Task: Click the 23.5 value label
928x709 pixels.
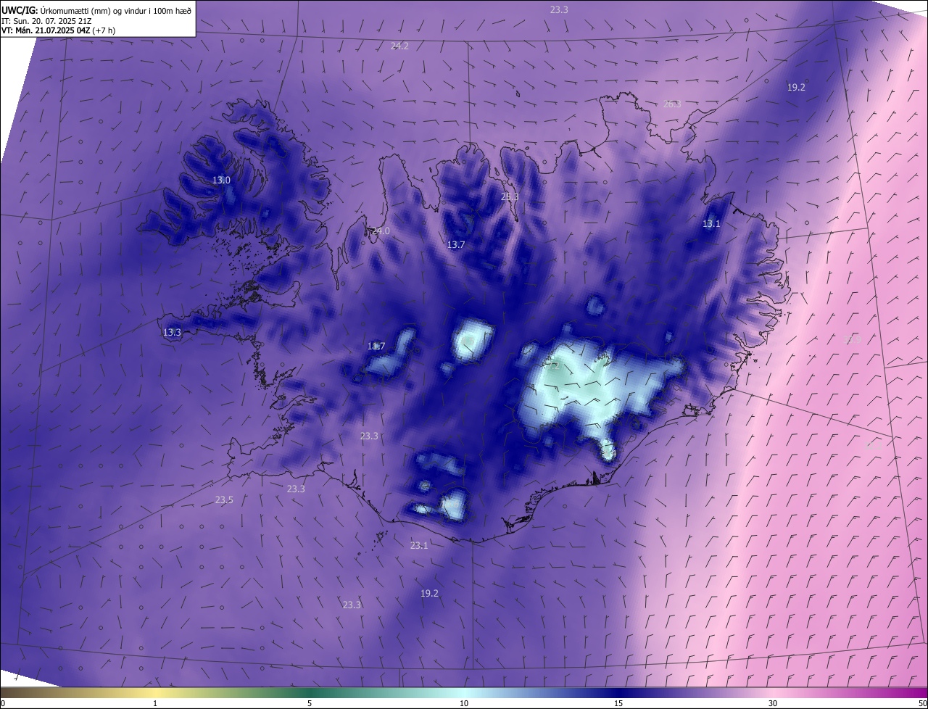Action: pos(224,499)
